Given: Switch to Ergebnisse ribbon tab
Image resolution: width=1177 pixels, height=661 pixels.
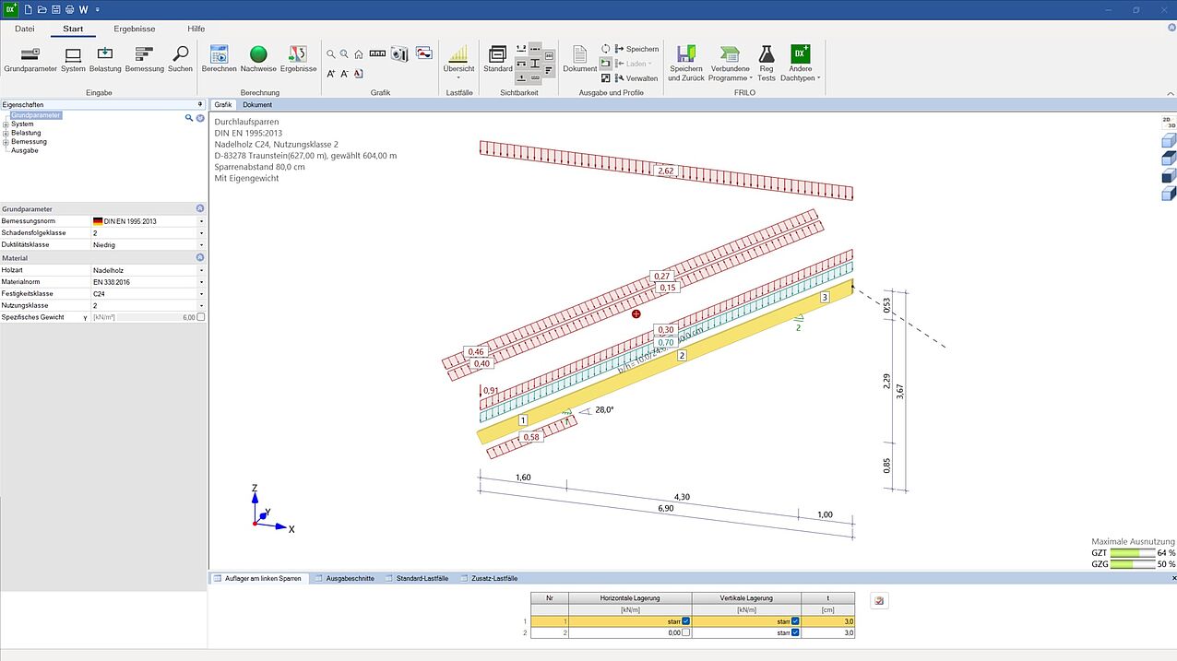Looking at the screenshot, I should coord(135,29).
